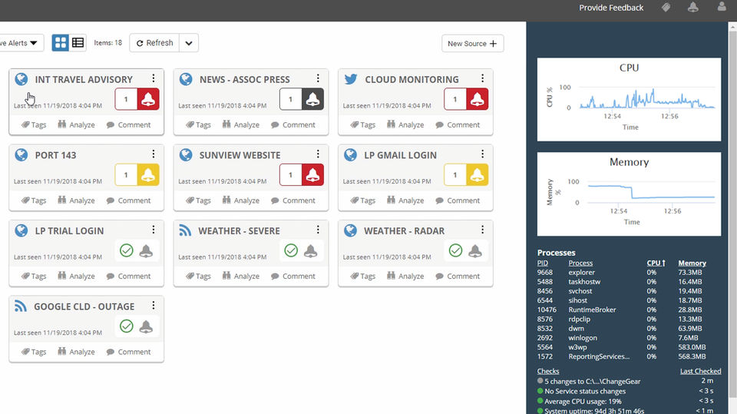The image size is (737, 414).
Task: Click the alert count box on PORT 143
Action: (x=126, y=175)
